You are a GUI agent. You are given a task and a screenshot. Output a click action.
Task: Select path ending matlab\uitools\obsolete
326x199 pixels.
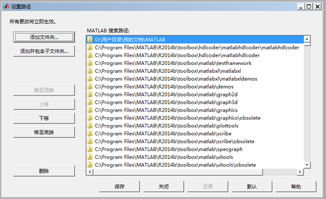195,165
